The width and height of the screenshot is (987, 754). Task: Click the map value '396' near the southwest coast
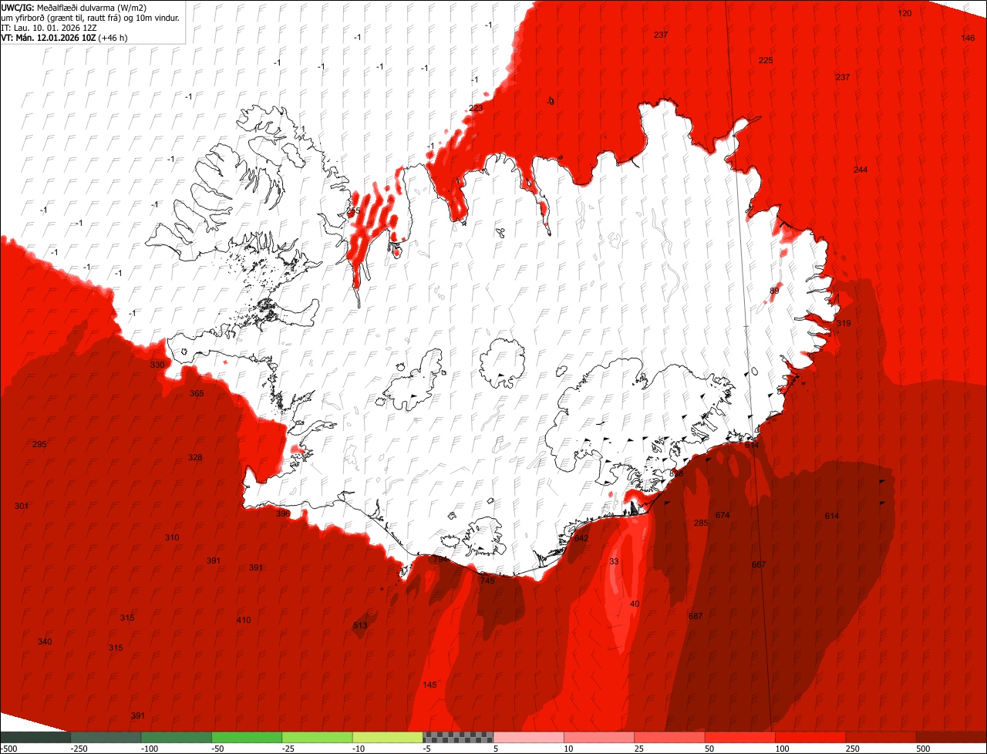point(284,513)
